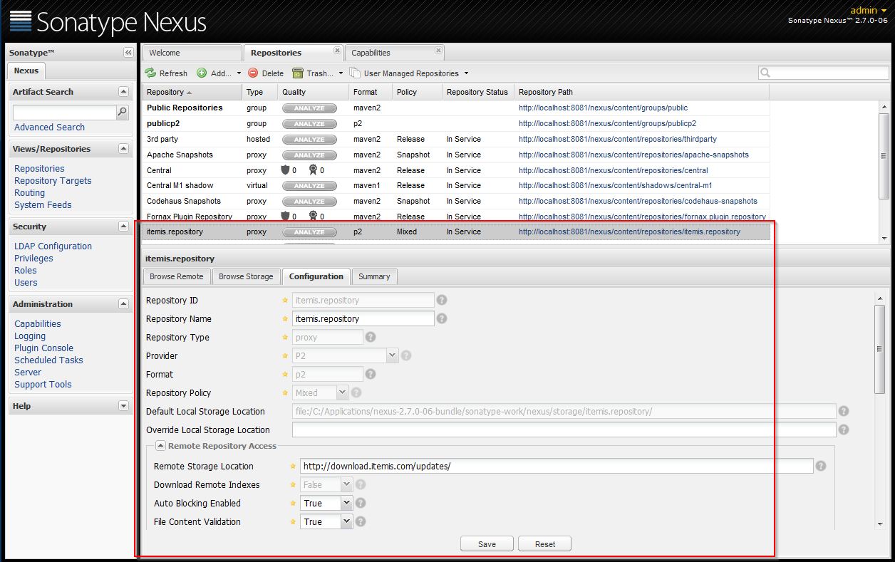Screen dimensions: 895x562
Task: Click the magnifier icon in the repository filter box
Action: click(765, 73)
